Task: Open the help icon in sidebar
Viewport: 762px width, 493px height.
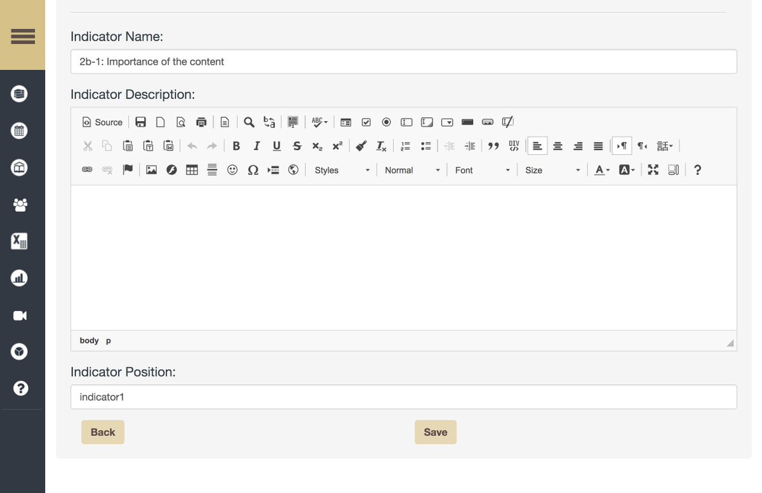Action: point(20,388)
